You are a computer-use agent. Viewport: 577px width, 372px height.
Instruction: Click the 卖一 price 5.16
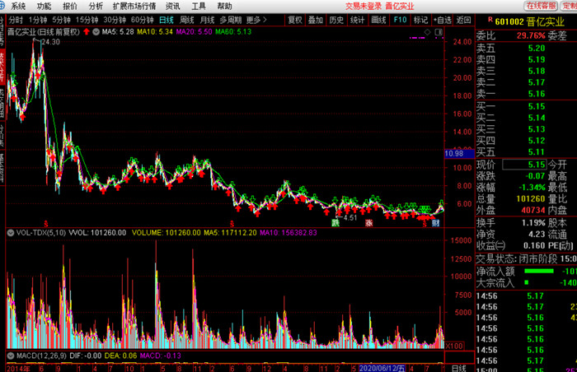(x=537, y=94)
